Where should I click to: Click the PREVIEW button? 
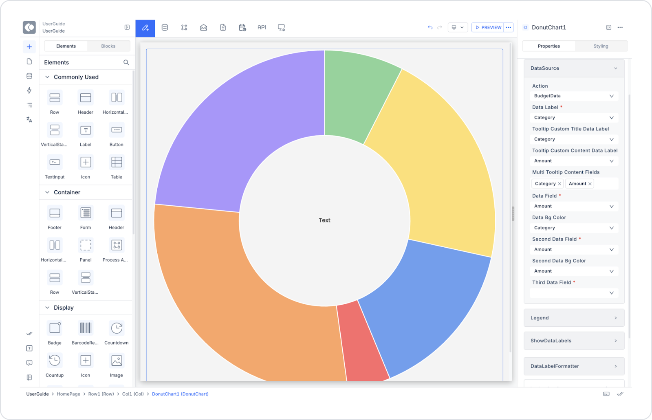pyautogui.click(x=488, y=27)
